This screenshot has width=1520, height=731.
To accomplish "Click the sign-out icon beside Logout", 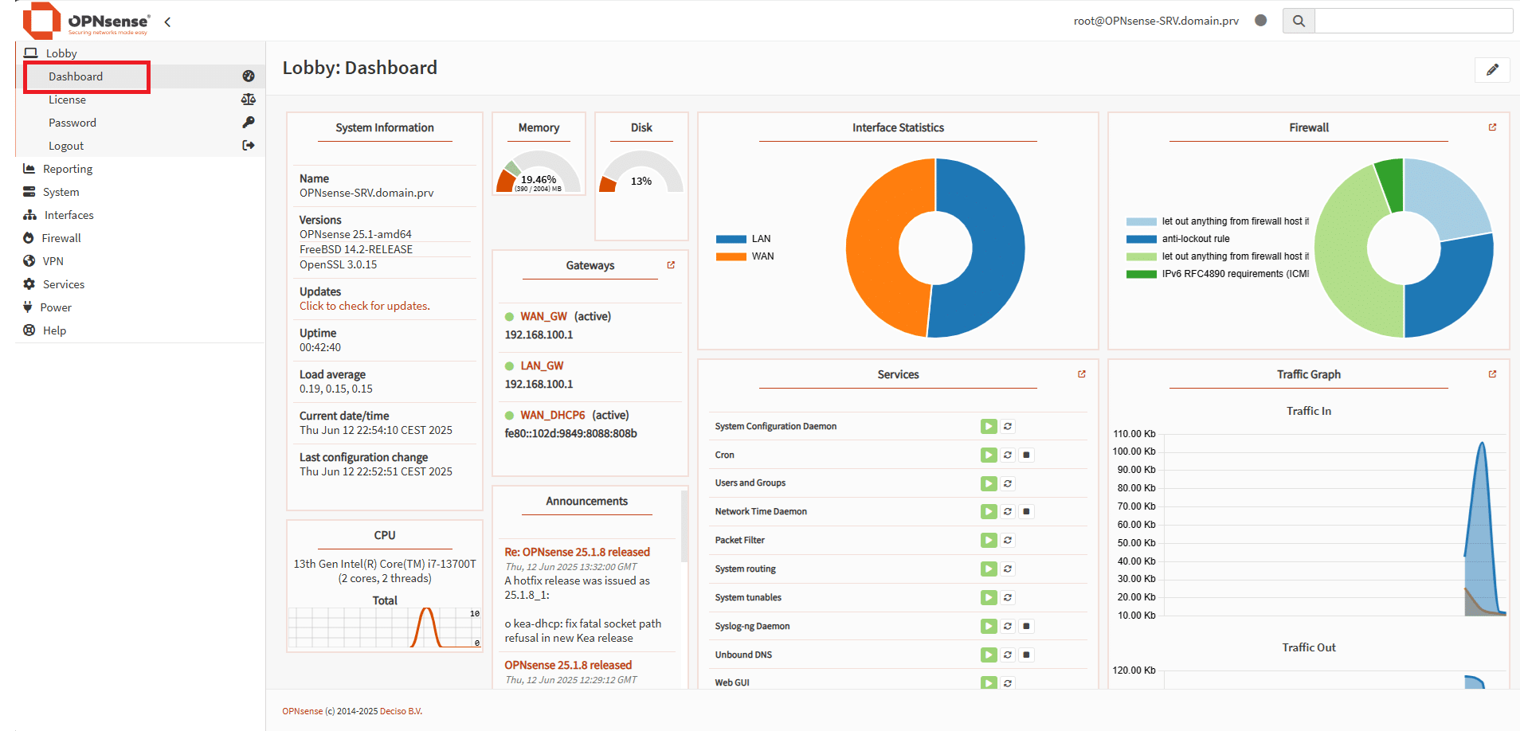I will tap(249, 146).
